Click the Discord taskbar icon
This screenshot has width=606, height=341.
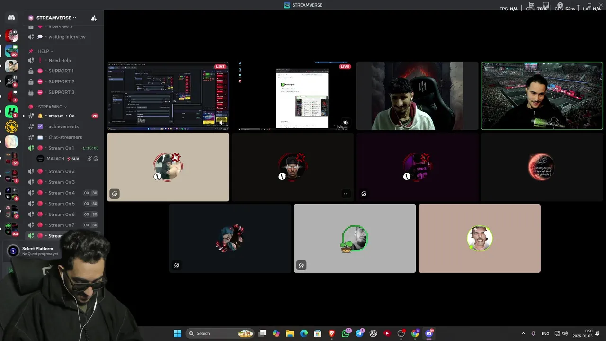[x=429, y=333]
